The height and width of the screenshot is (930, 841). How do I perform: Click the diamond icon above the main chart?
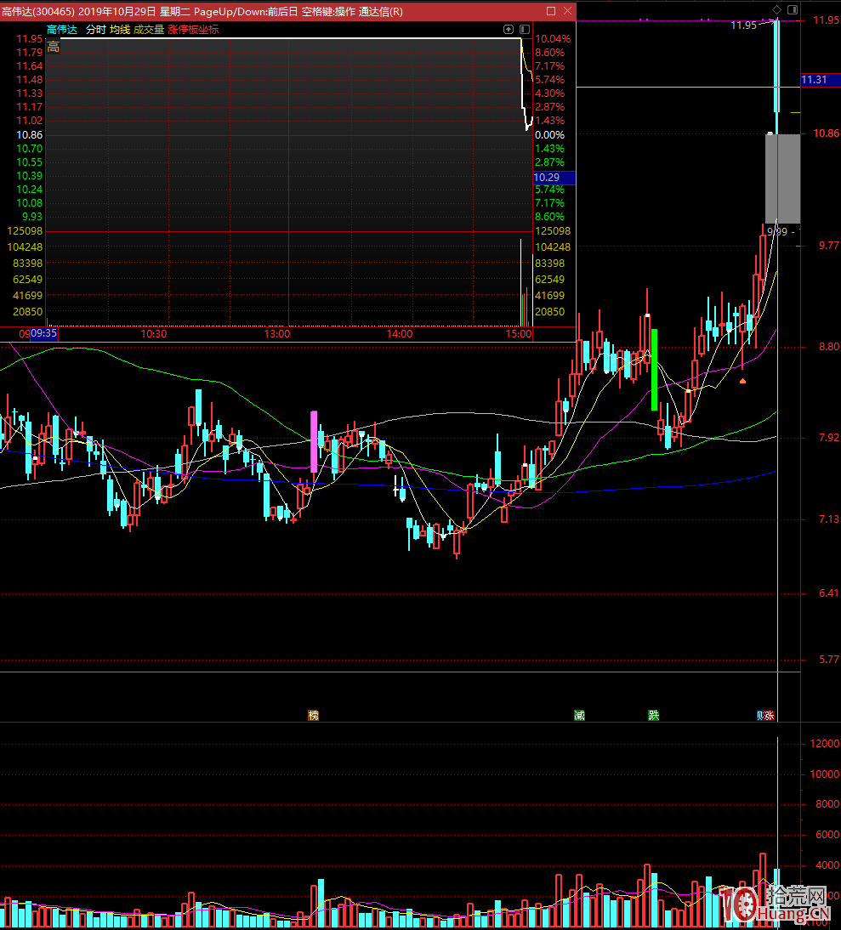tap(776, 9)
